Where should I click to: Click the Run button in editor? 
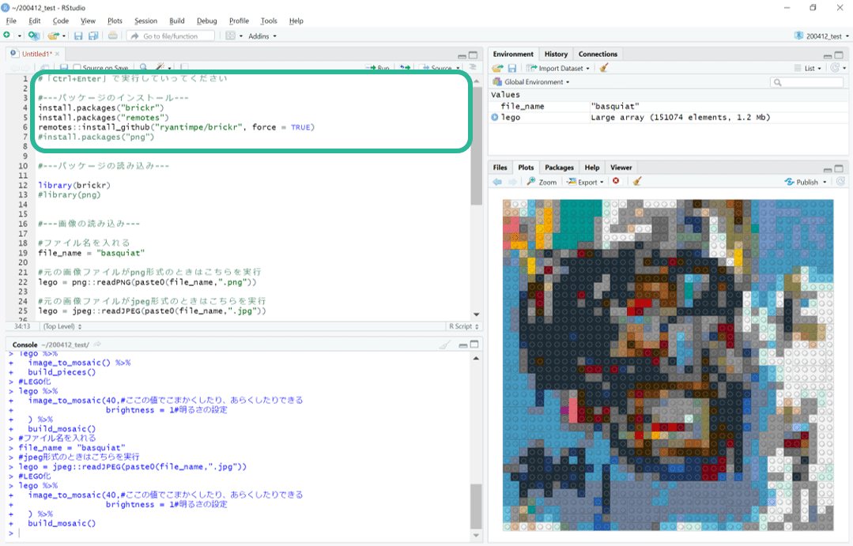tap(378, 67)
